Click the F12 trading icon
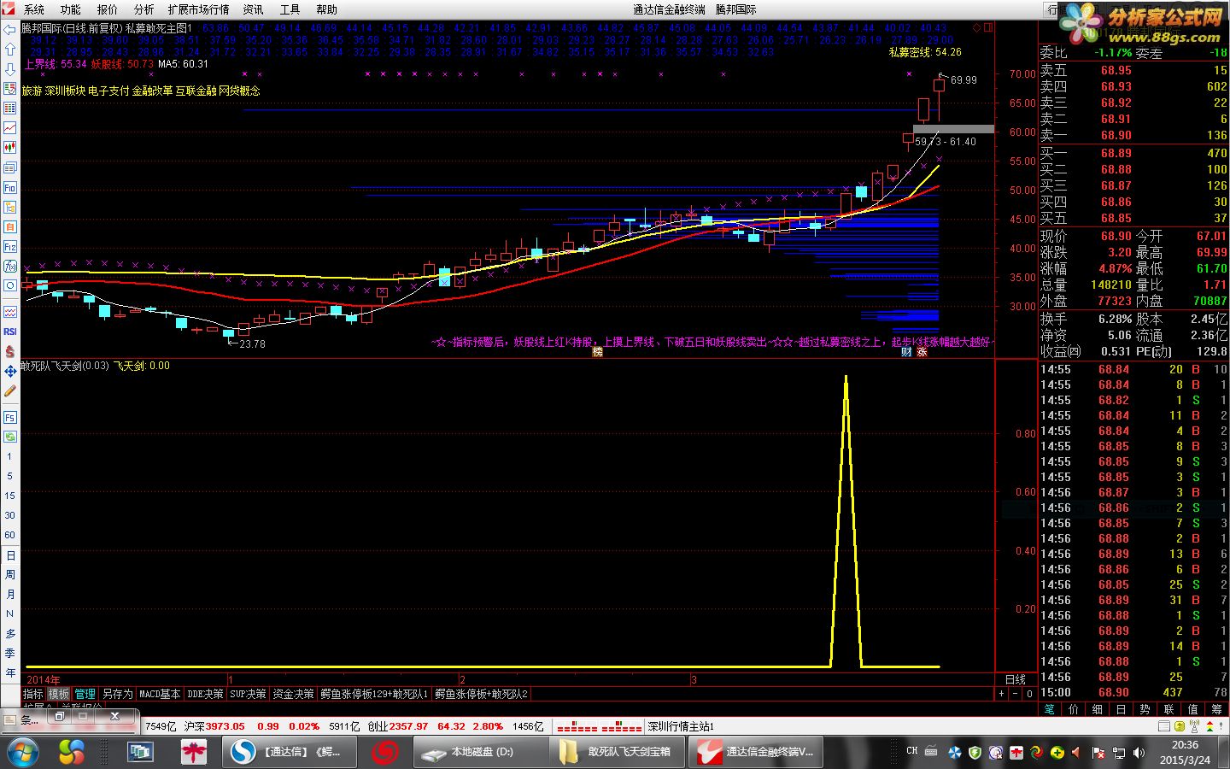Screen dimensions: 1230x769 pyautogui.click(x=10, y=247)
